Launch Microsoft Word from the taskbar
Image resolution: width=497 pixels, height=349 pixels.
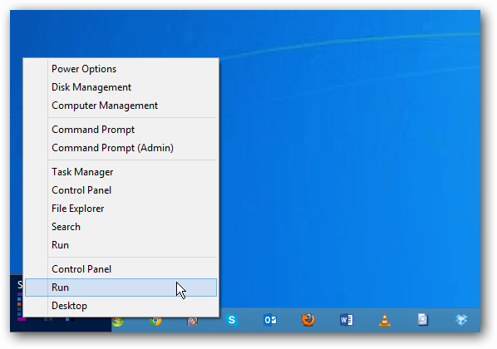tap(347, 320)
